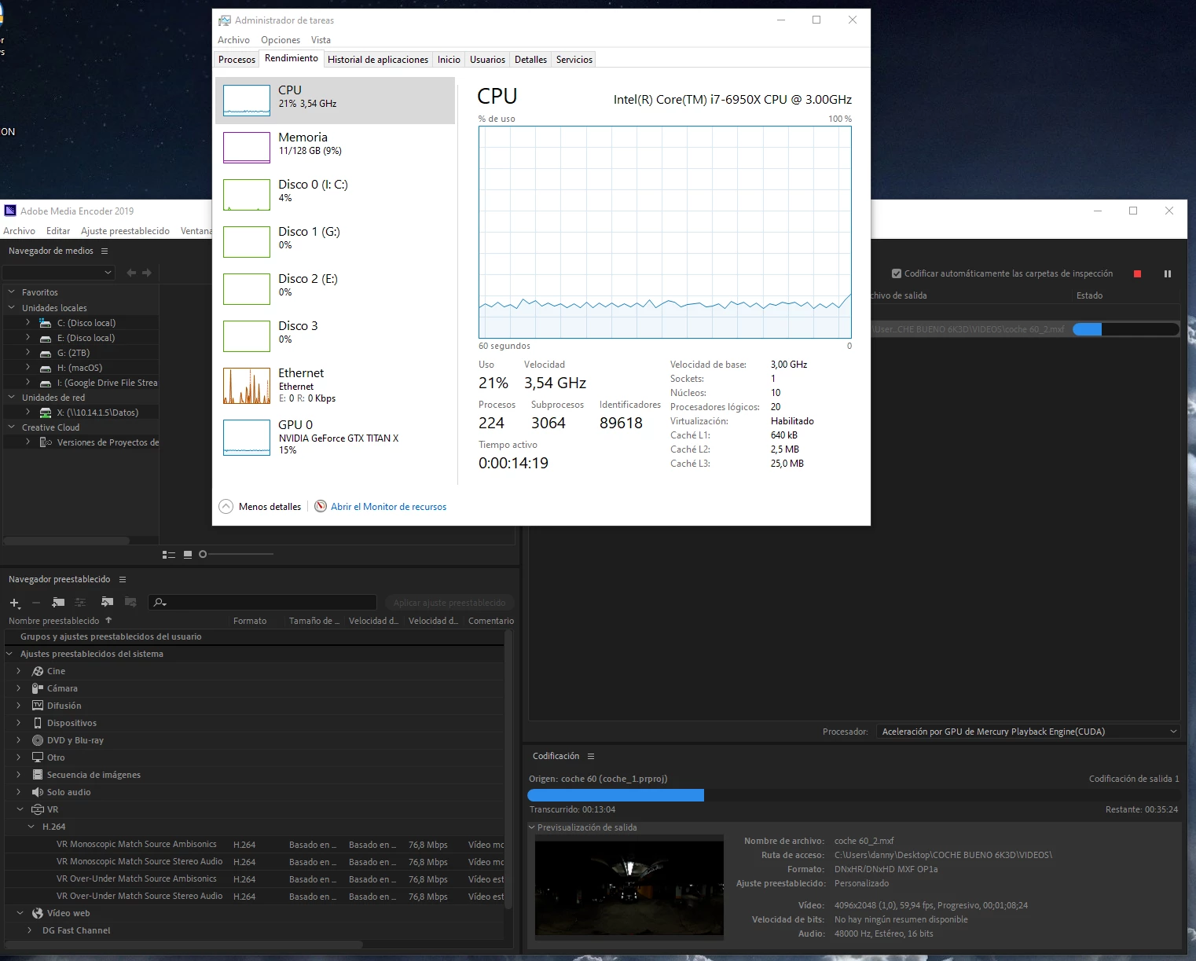Click import presets icon

click(108, 602)
